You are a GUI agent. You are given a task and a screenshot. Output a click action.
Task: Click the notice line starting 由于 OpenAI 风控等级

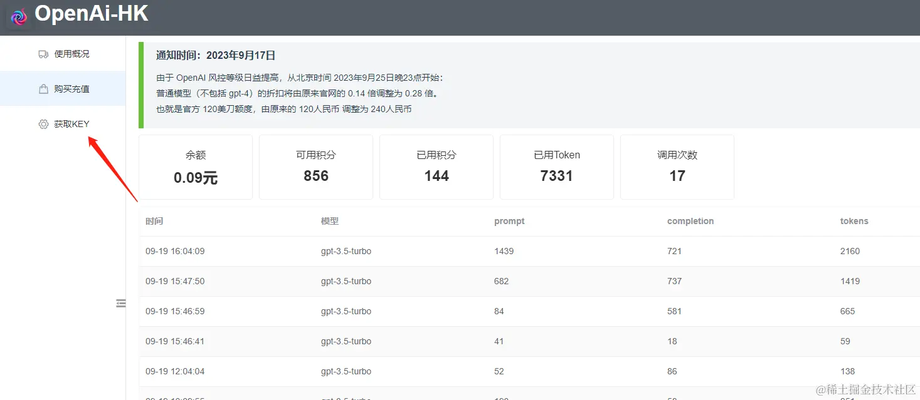tap(300, 78)
